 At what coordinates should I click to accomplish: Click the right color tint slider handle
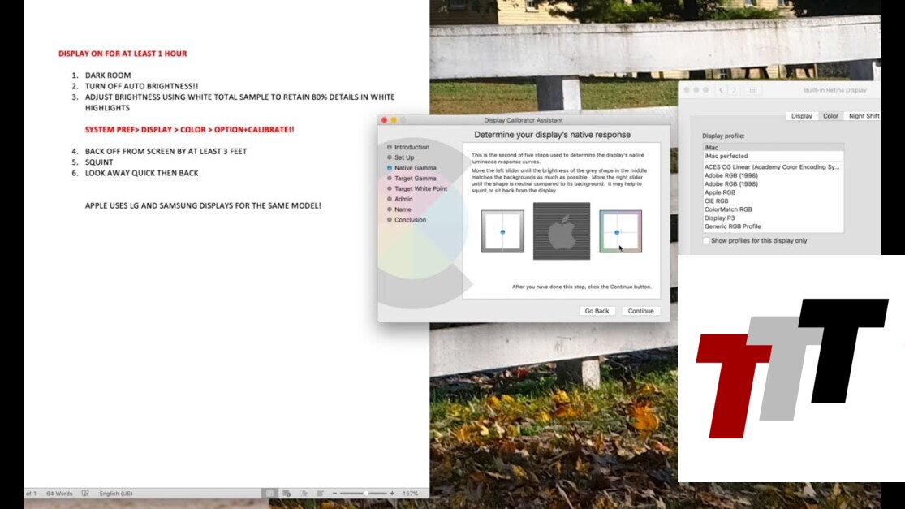tap(617, 233)
